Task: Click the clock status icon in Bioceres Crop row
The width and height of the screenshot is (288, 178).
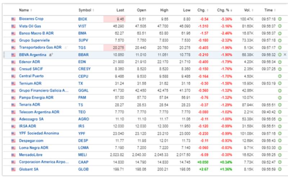Action: coord(280,19)
